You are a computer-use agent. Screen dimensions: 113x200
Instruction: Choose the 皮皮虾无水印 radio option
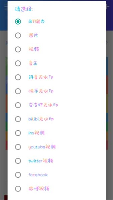coord(18,105)
